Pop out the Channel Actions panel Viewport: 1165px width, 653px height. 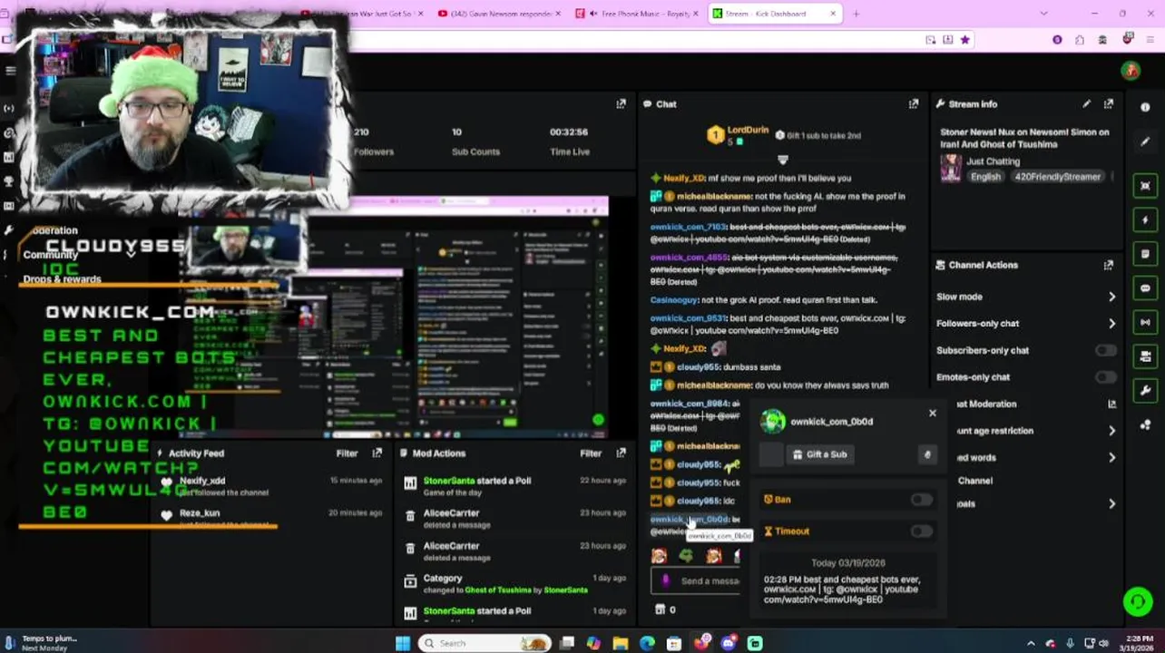point(1108,265)
